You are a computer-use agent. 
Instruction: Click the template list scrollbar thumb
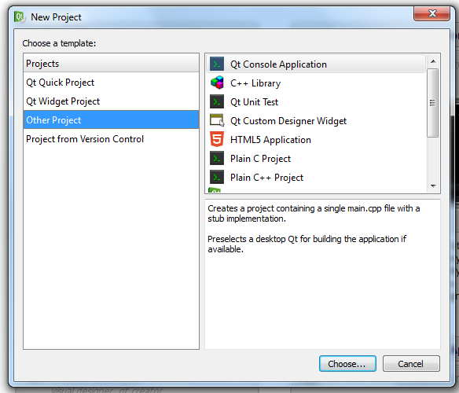[x=432, y=103]
